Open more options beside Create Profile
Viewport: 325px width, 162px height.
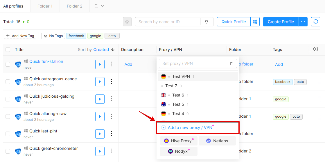pos(303,22)
